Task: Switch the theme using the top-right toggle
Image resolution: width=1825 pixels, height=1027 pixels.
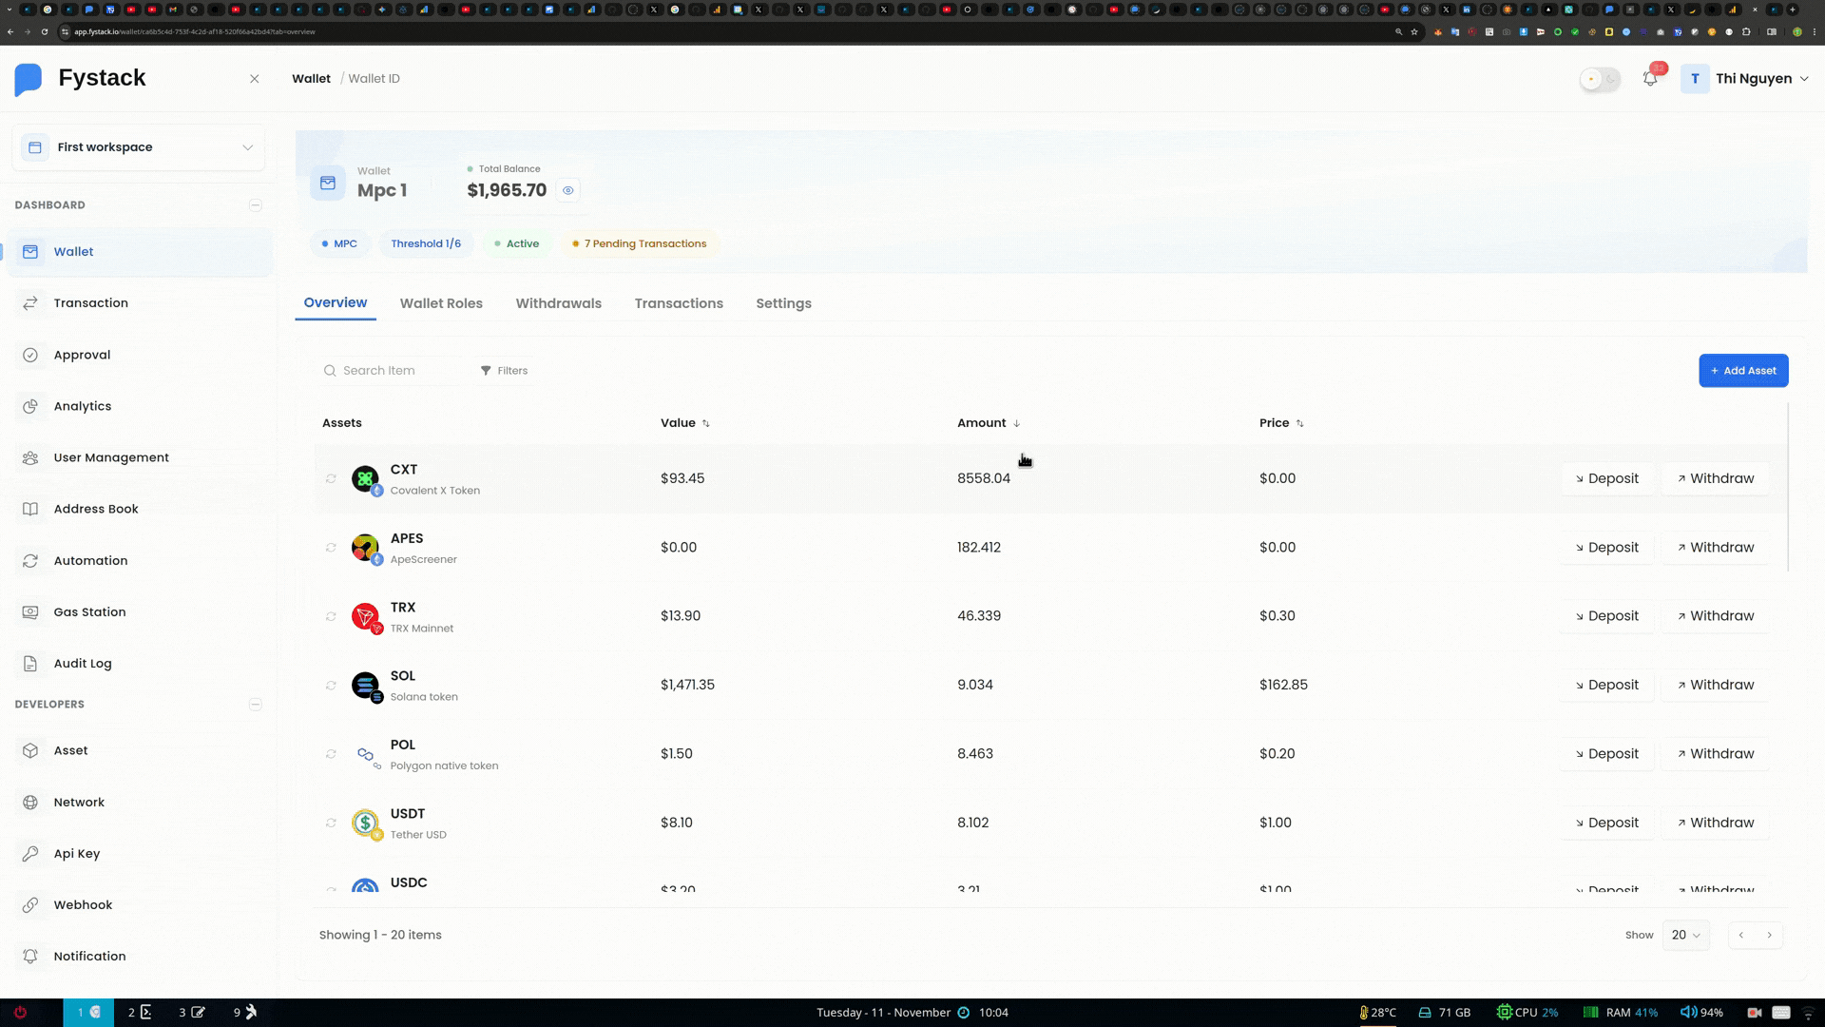Action: [1598, 80]
